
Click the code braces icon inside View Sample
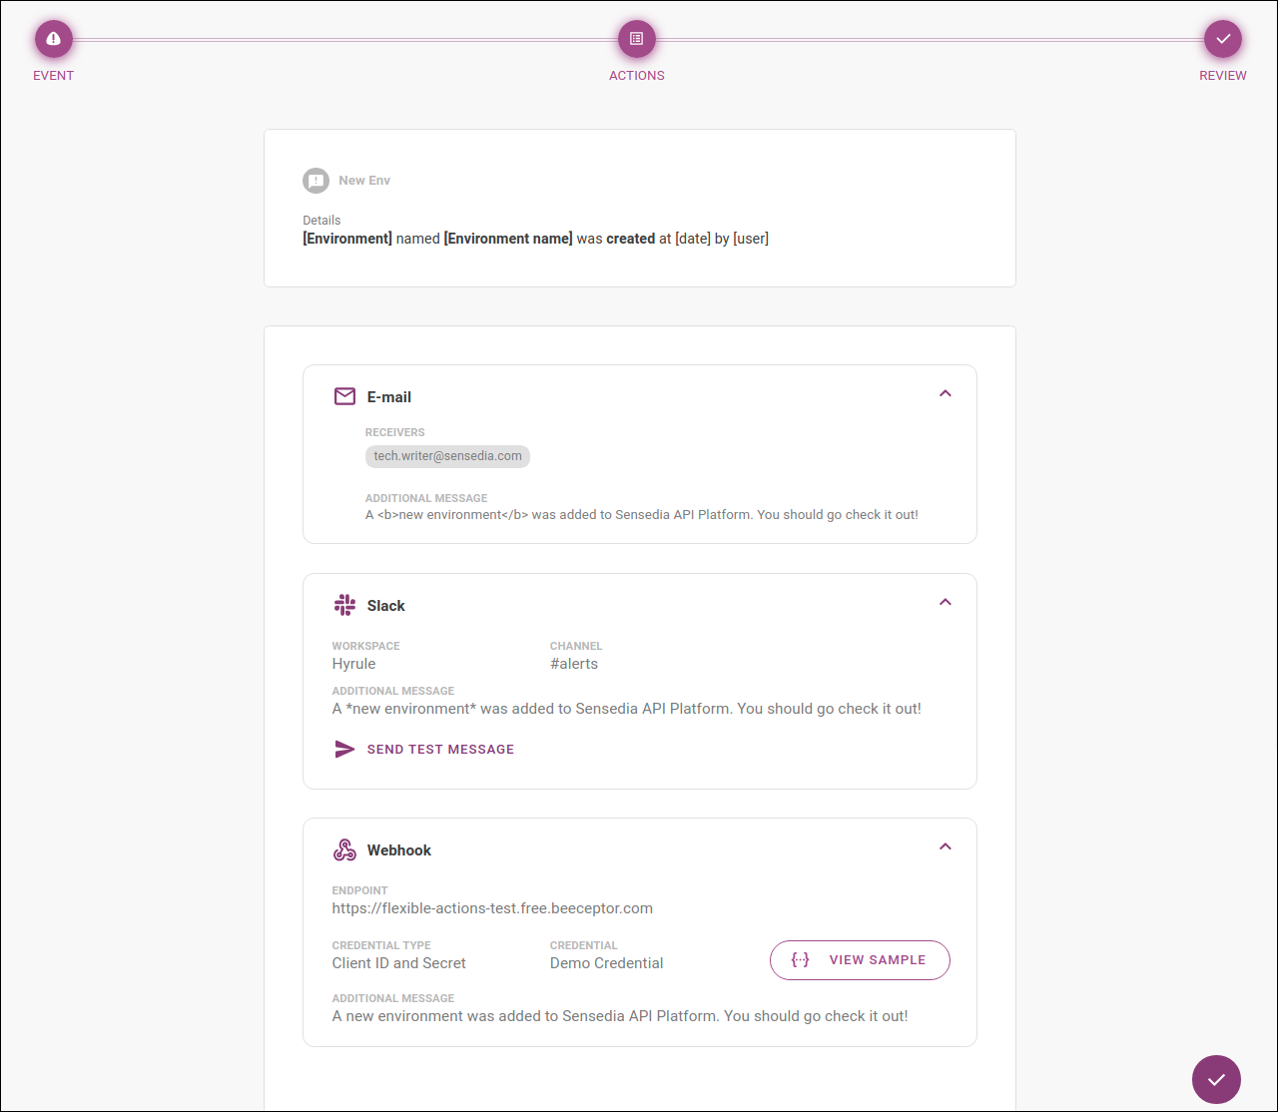[799, 959]
